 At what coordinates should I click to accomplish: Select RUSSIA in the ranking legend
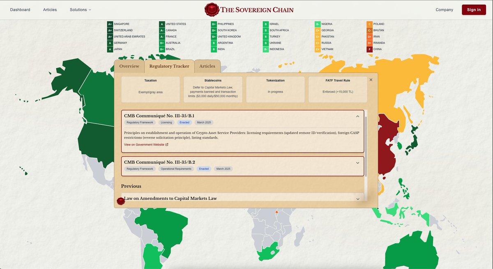click(x=326, y=43)
